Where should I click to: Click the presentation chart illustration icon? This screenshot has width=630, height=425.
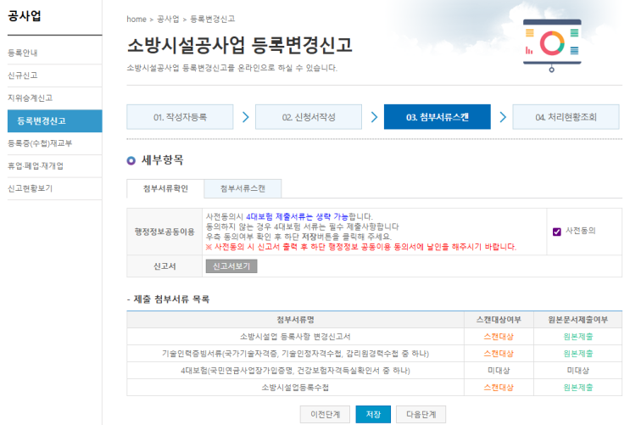(x=552, y=46)
